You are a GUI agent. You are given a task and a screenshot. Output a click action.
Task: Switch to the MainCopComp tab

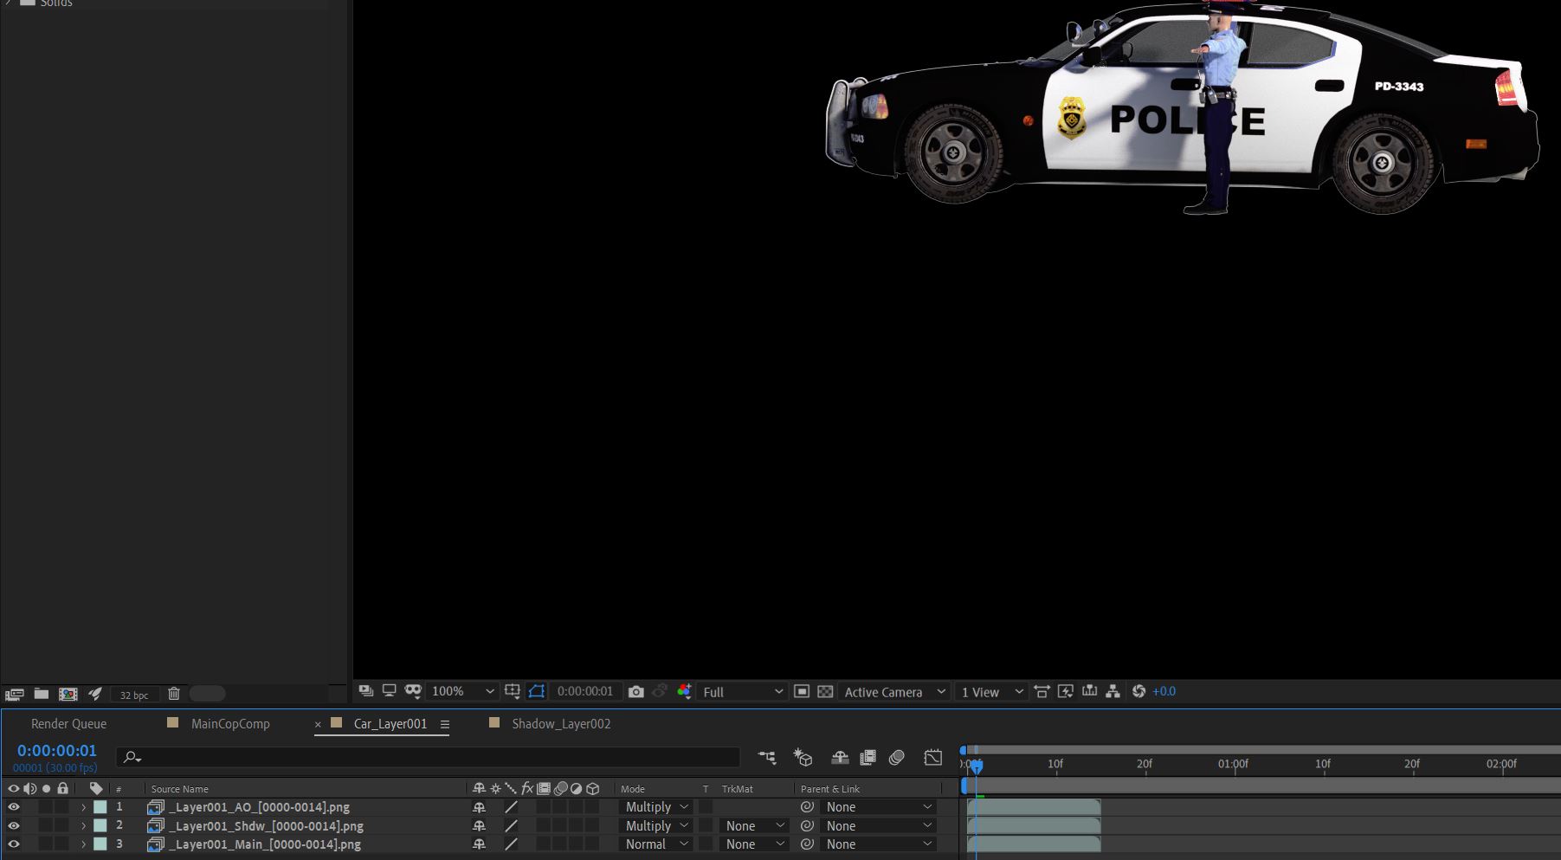coord(230,724)
